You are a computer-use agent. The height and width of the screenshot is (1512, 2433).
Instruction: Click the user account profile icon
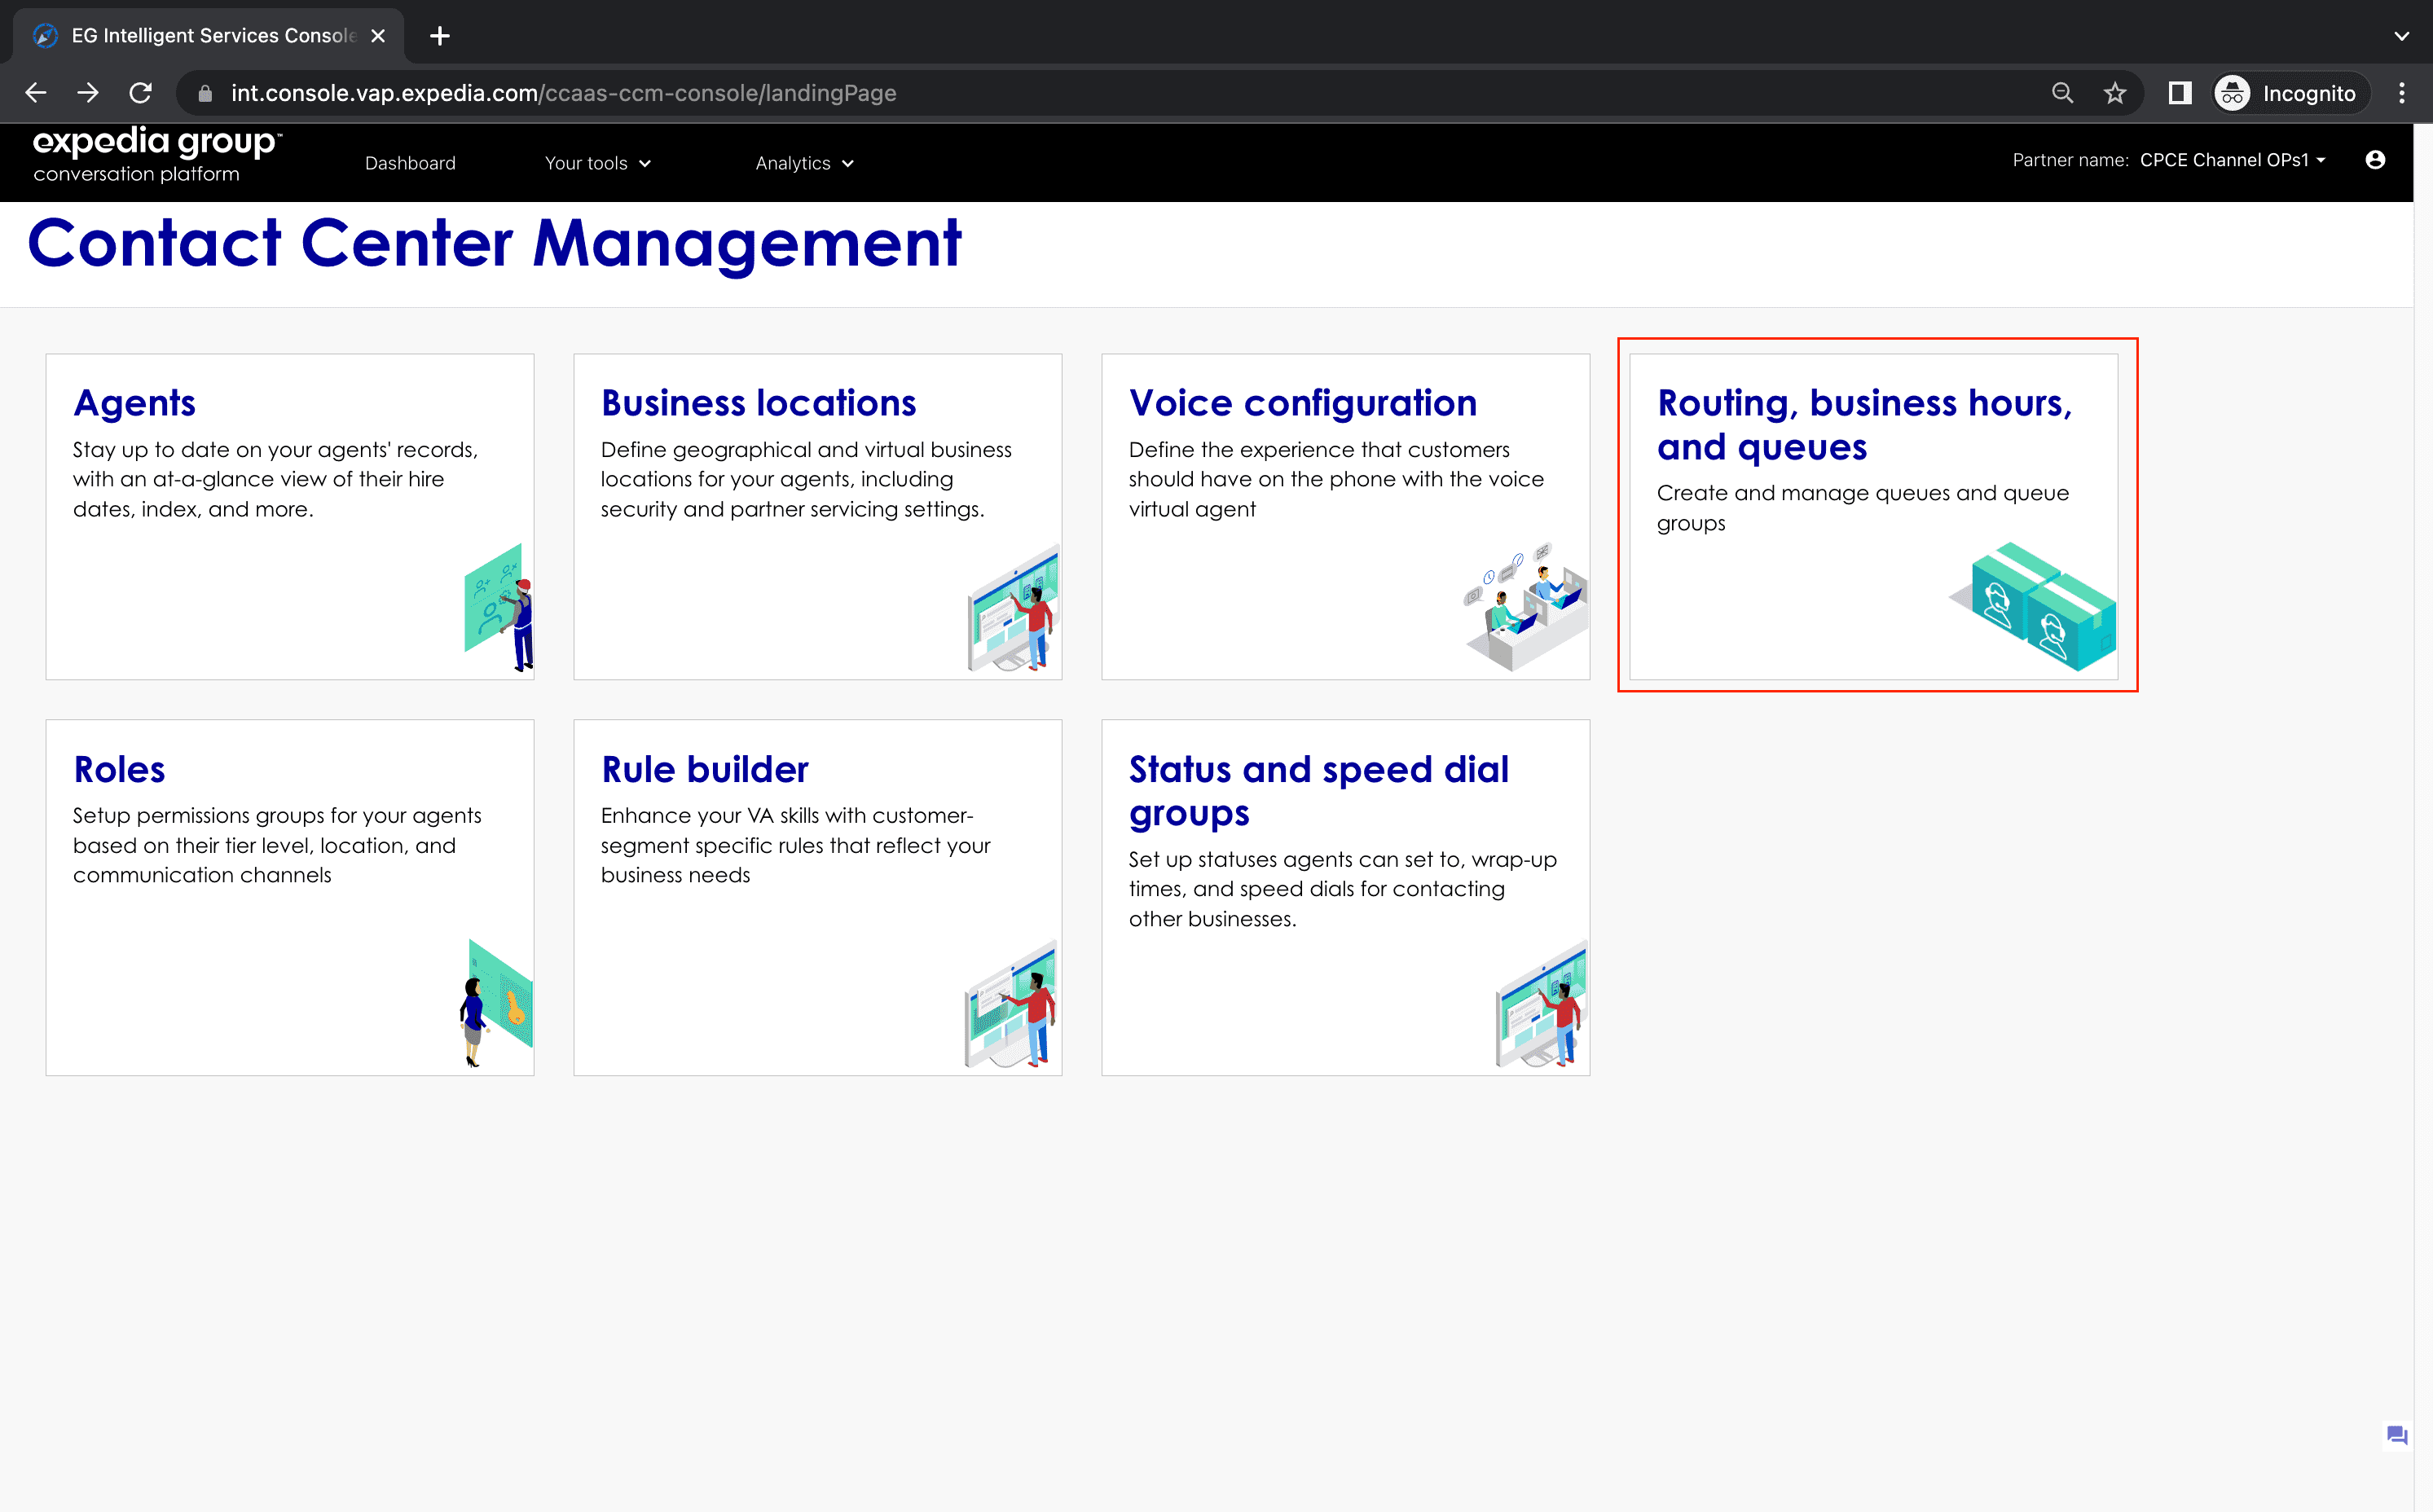pyautogui.click(x=2375, y=160)
